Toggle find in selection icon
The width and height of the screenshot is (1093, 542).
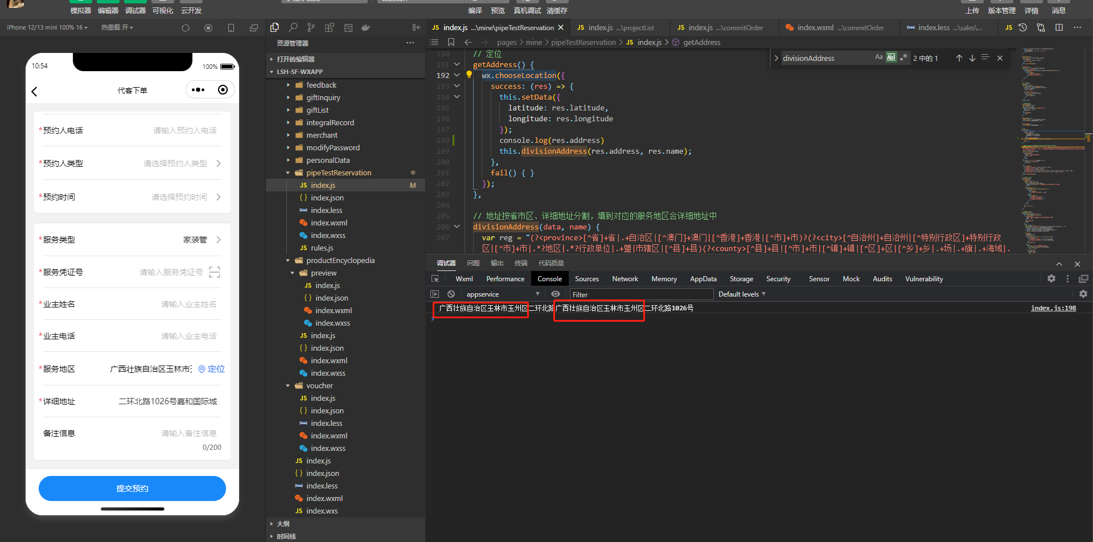click(x=985, y=58)
